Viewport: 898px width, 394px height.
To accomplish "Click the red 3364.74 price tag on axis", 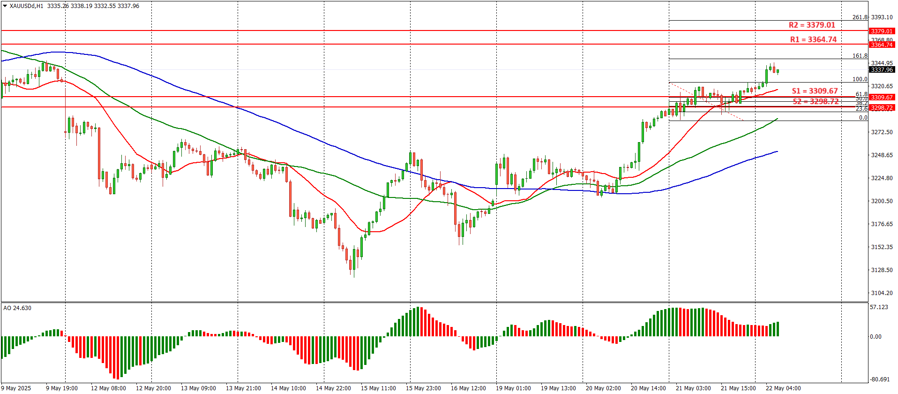I will click(882, 45).
